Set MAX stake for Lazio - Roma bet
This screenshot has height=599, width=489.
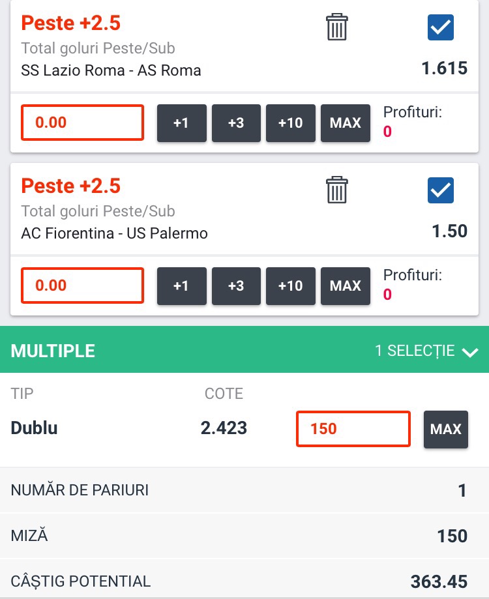coord(346,123)
